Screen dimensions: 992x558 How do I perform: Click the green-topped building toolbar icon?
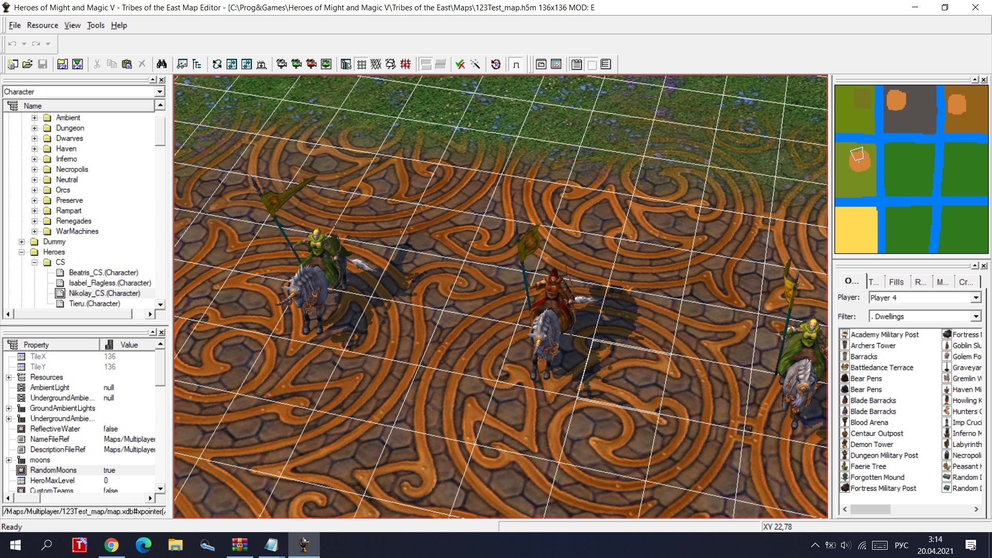(x=297, y=64)
